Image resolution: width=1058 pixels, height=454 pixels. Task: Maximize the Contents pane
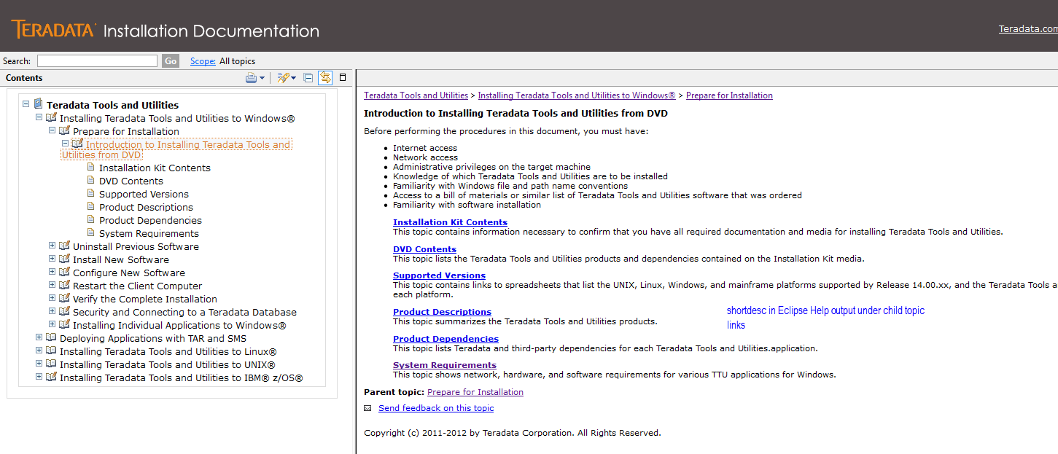point(343,78)
